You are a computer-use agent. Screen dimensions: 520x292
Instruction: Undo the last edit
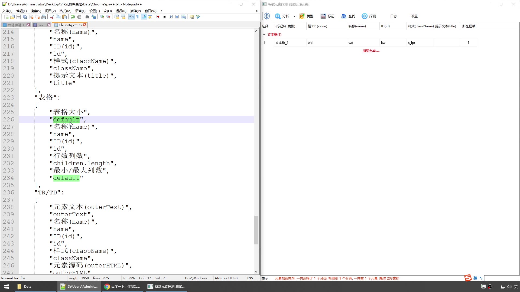(73, 17)
